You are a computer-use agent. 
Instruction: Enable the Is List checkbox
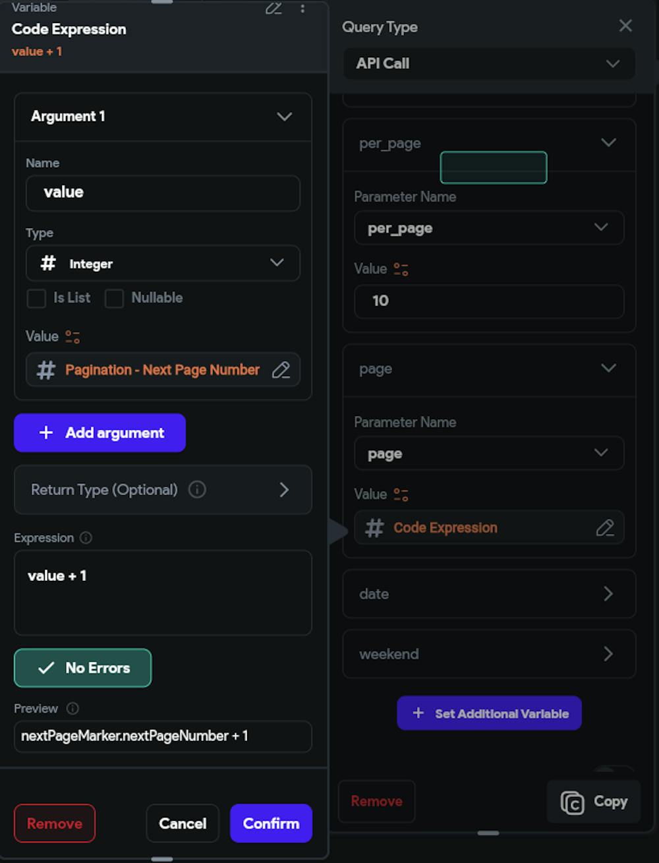pos(36,298)
